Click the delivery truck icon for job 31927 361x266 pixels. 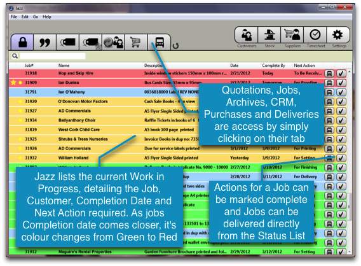coord(329,111)
